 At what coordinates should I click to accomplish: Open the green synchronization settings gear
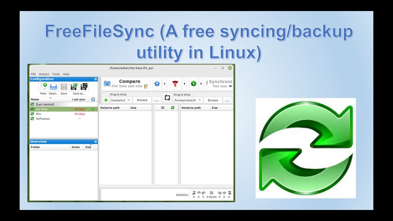pos(193,83)
